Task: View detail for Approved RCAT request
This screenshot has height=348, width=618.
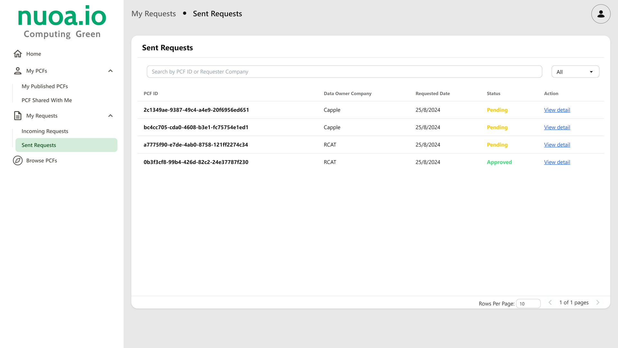Action: (557, 162)
